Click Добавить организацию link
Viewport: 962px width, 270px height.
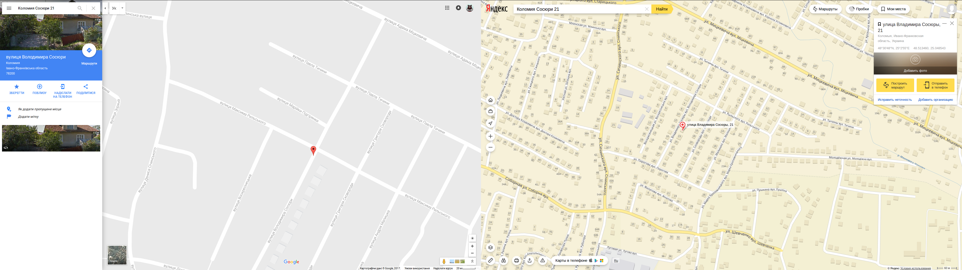935,100
